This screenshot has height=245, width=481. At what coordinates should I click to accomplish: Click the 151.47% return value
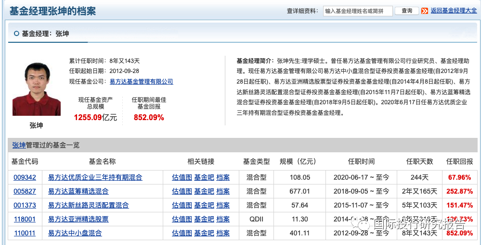pyautogui.click(x=459, y=205)
